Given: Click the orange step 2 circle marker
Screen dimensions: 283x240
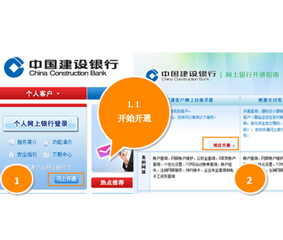Looking at the screenshot, I should 250,179.
